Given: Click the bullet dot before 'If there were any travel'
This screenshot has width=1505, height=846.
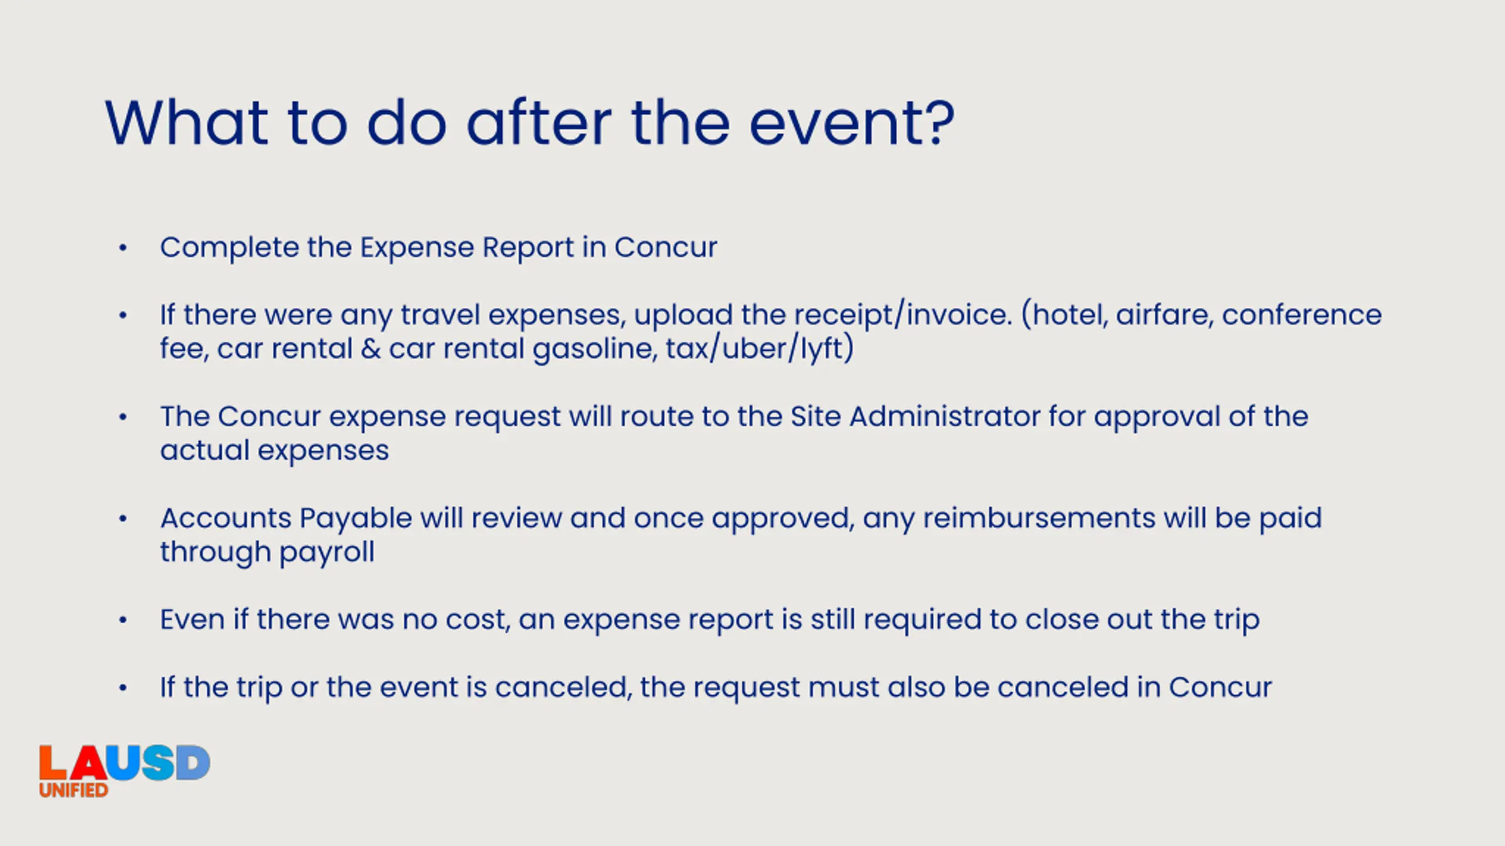Looking at the screenshot, I should coord(123,315).
